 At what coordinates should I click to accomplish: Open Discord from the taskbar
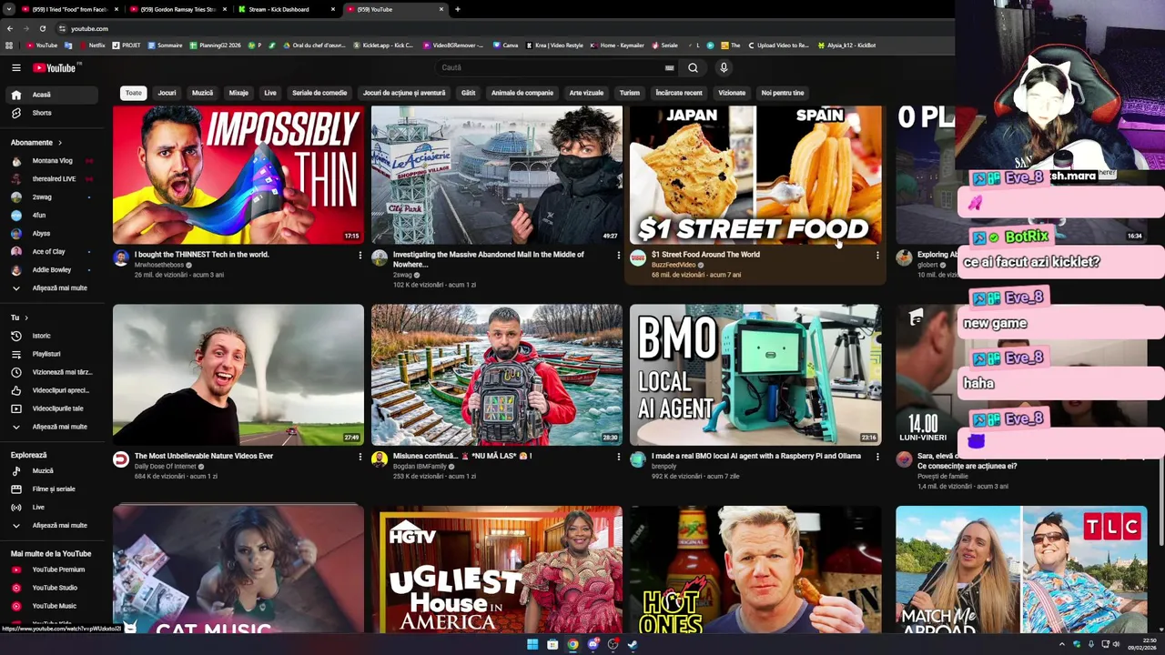click(x=593, y=644)
